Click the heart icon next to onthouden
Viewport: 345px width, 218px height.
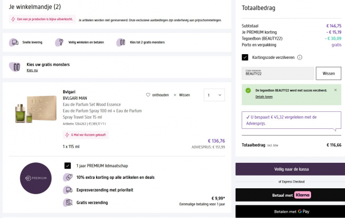pyautogui.click(x=149, y=95)
